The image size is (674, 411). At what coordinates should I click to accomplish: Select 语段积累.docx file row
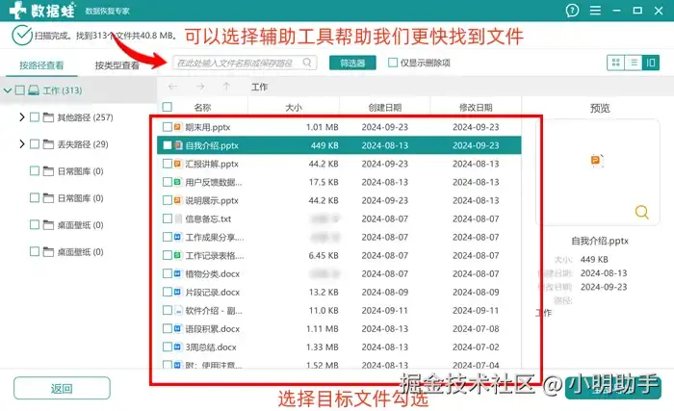pyautogui.click(x=339, y=329)
